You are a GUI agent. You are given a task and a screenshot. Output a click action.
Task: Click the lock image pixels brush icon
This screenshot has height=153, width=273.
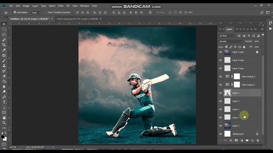pyautogui.click(x=231, y=47)
